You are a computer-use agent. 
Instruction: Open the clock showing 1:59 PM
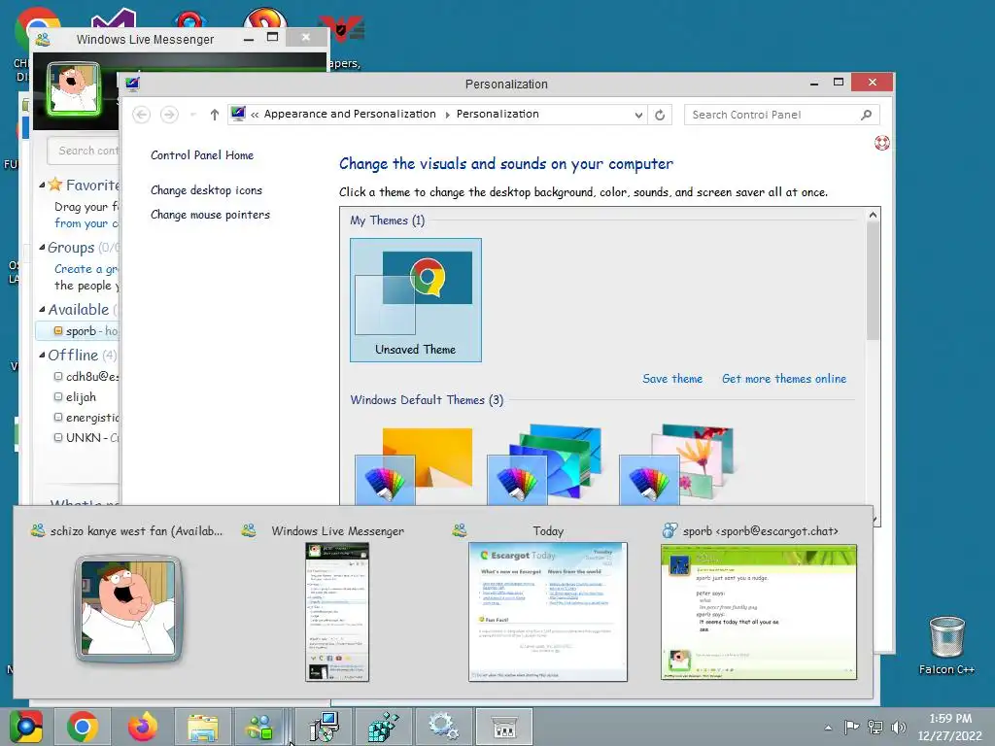coord(950,727)
